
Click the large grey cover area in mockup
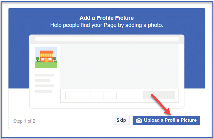click(119, 66)
